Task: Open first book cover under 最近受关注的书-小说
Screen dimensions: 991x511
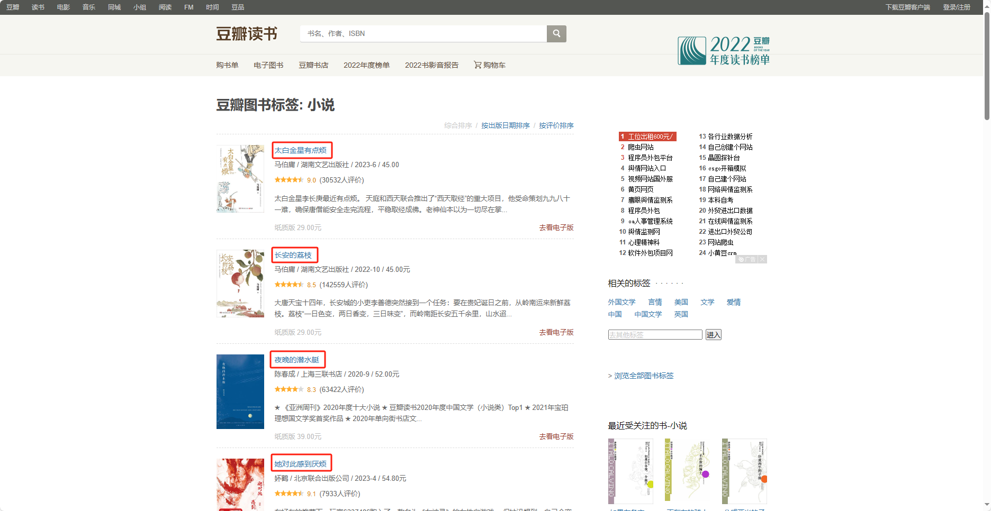Action: coord(630,471)
